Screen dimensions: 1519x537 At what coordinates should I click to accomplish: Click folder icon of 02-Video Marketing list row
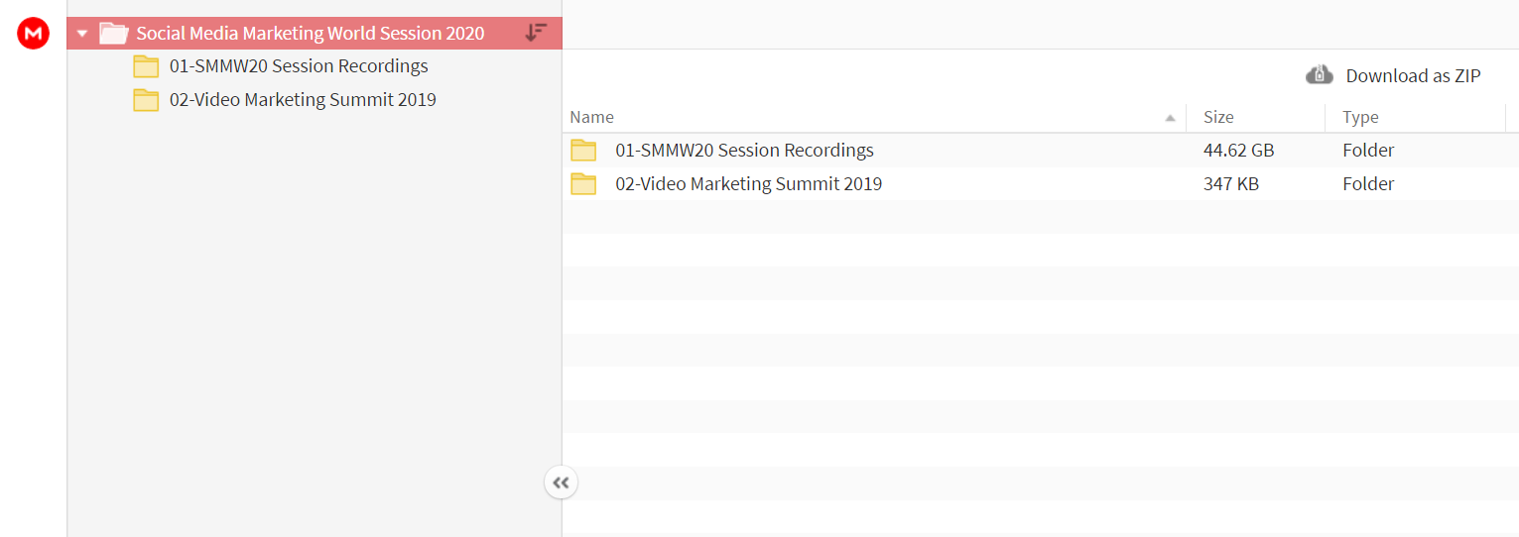click(583, 184)
